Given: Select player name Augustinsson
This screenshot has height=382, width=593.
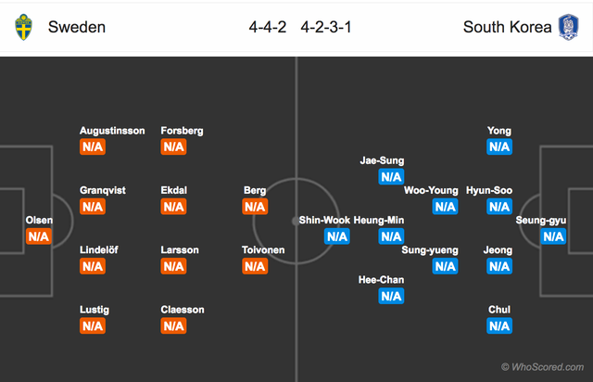Looking at the screenshot, I should (x=112, y=131).
